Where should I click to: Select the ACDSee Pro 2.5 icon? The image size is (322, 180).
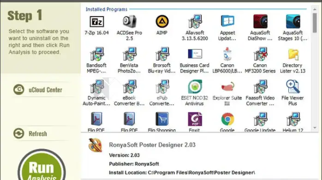[x=129, y=22]
